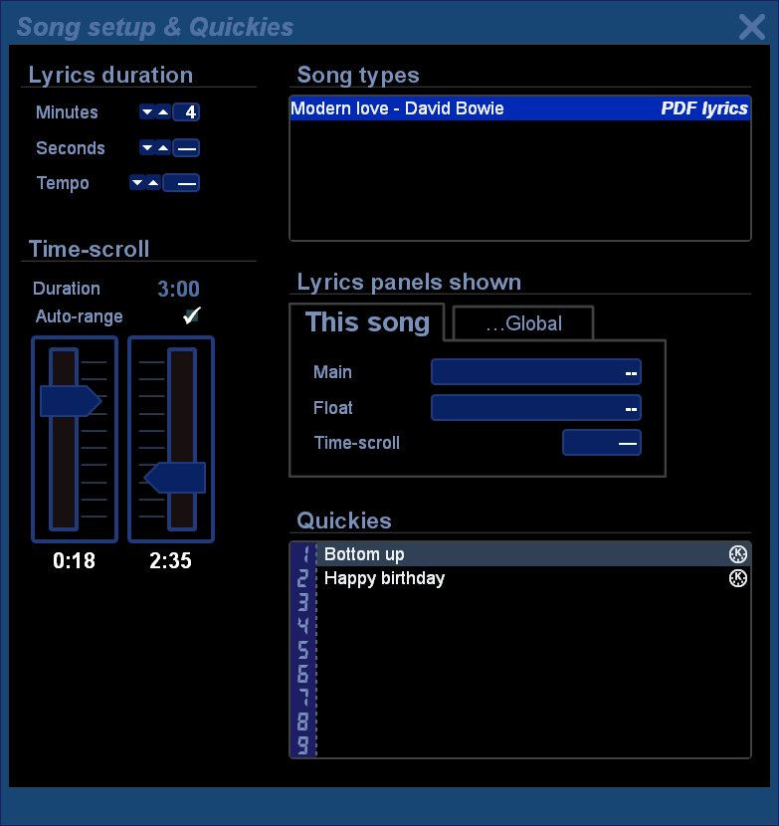This screenshot has width=779, height=826.
Task: Select the Happy birthday quickie
Action: tap(385, 578)
